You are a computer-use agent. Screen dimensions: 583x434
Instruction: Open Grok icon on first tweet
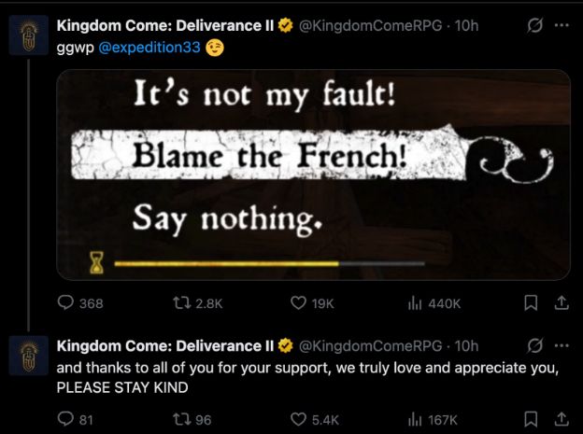click(x=535, y=25)
